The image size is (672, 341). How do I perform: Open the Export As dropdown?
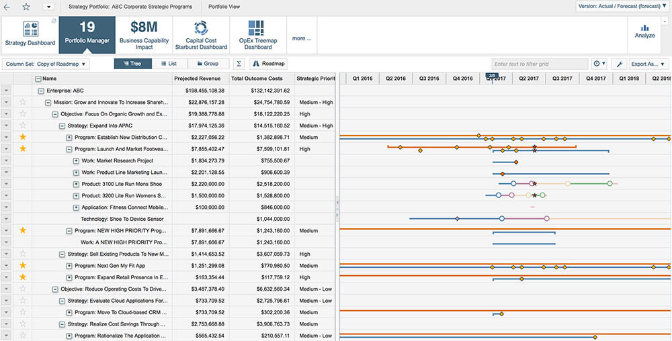click(x=649, y=64)
